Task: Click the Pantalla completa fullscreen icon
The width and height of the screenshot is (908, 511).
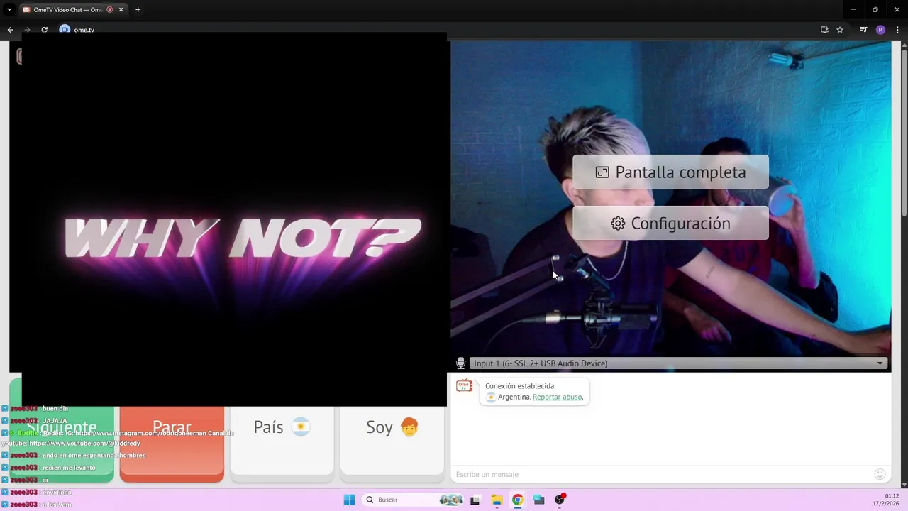Action: click(x=602, y=172)
